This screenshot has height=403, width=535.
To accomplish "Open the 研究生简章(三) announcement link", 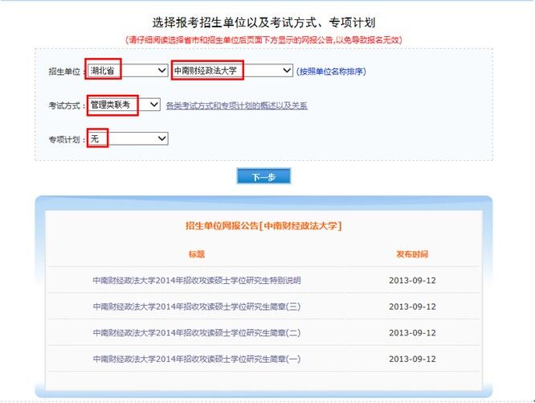I will click(x=197, y=306).
